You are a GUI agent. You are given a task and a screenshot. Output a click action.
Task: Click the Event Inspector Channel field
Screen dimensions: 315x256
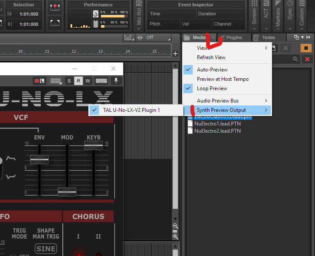pos(228,24)
